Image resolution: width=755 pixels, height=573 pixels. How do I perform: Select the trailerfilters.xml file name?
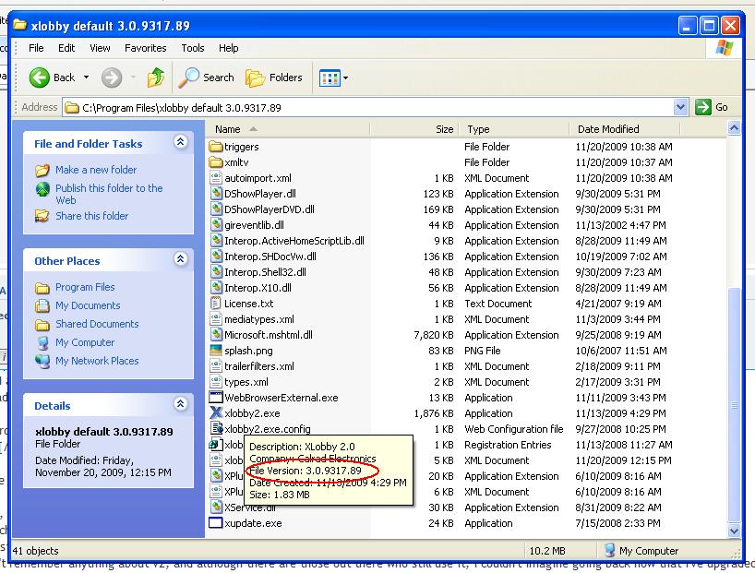click(x=259, y=366)
